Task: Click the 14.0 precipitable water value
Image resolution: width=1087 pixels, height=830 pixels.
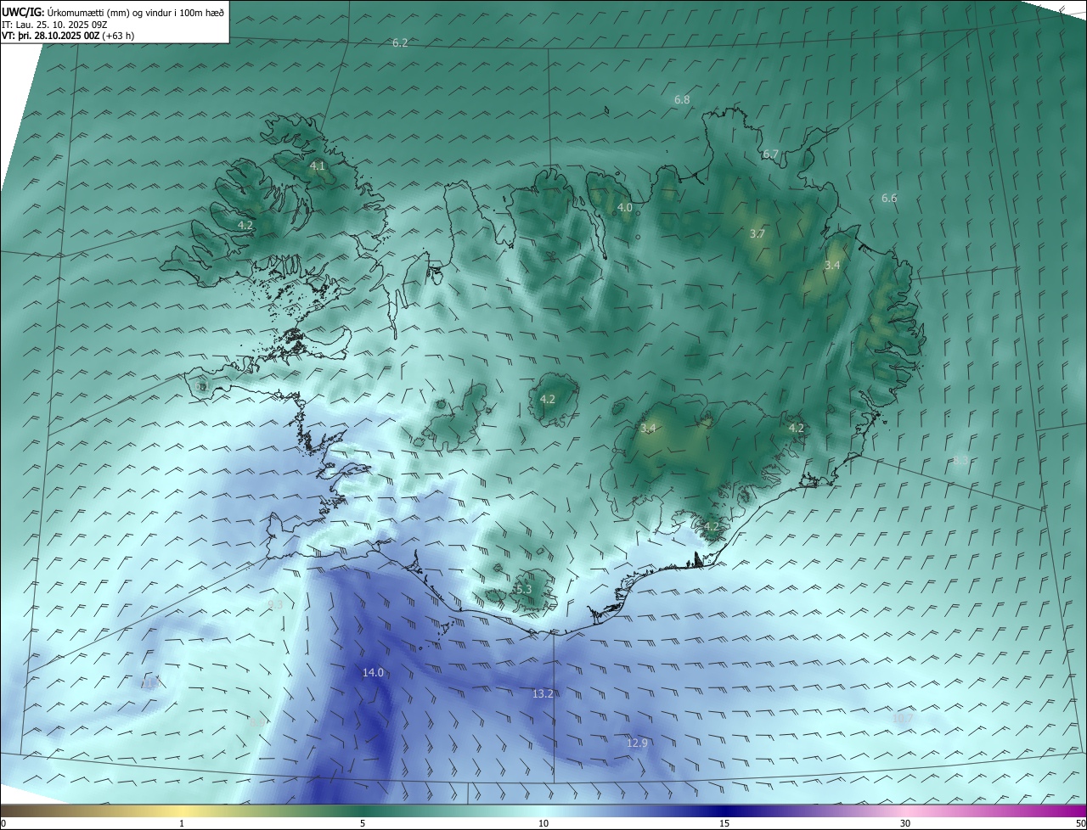Action: tap(373, 672)
